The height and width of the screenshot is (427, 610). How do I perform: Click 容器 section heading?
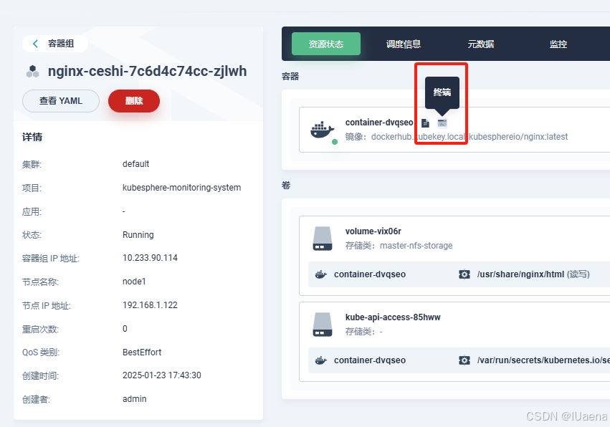tap(290, 77)
